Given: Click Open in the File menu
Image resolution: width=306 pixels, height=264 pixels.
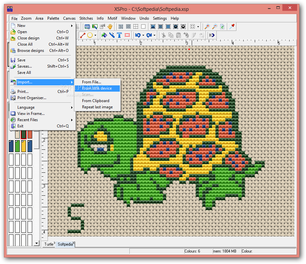Looking at the screenshot, I should tap(42, 32).
